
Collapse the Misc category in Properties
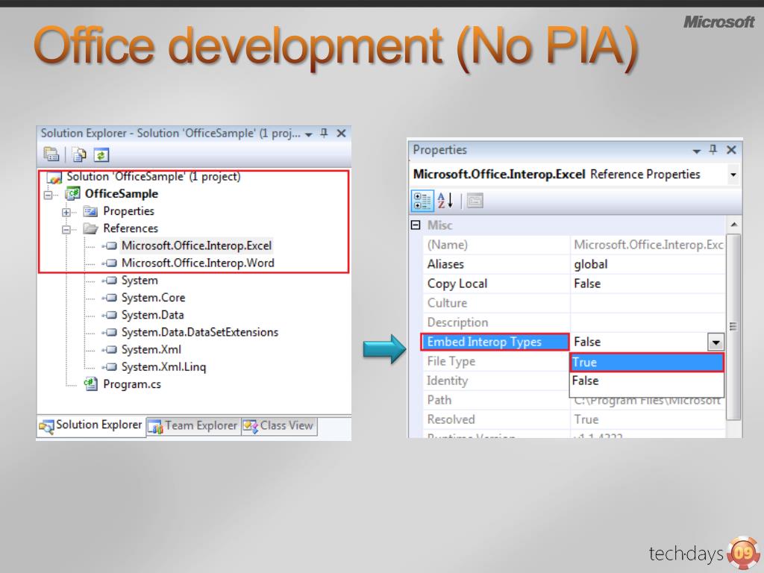coord(416,225)
